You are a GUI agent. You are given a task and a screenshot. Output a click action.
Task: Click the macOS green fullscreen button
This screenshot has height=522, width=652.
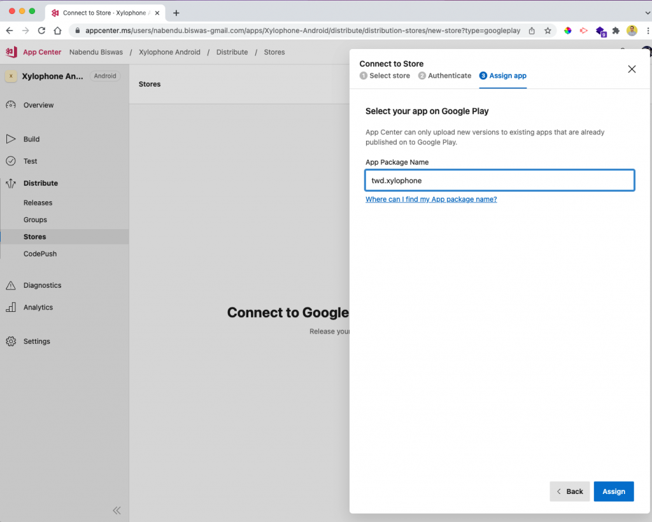[32, 11]
